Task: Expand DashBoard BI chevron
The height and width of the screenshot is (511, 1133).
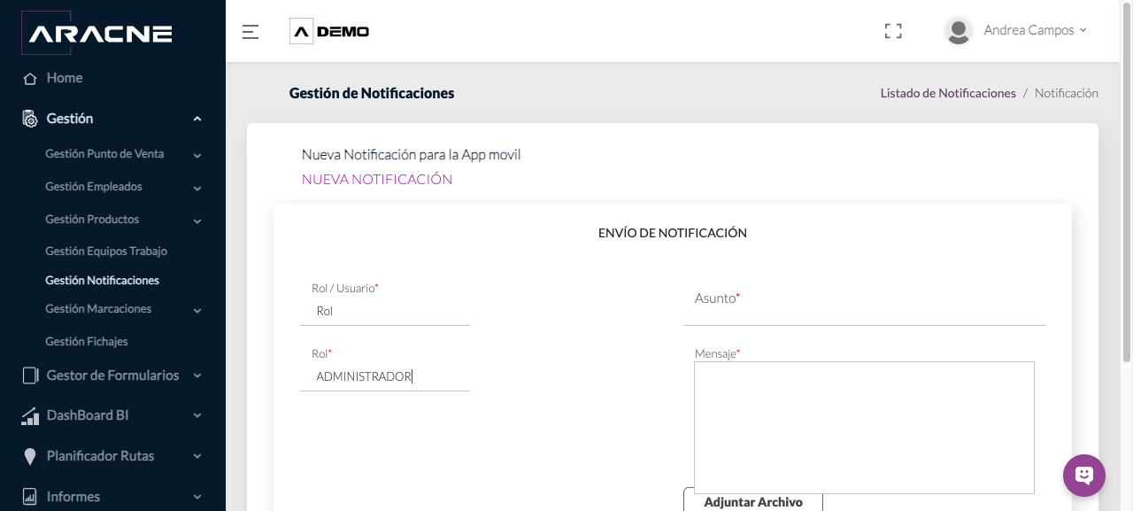Action: pos(197,415)
